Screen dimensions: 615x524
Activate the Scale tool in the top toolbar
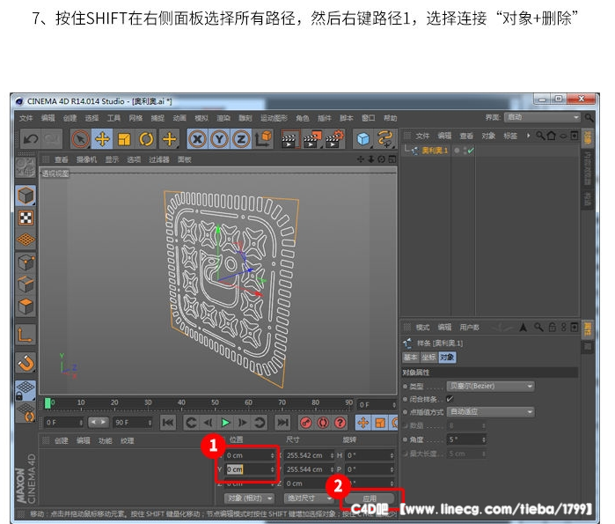(124, 139)
